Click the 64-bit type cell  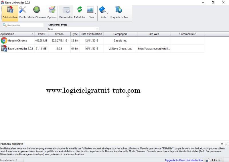click(x=75, y=49)
